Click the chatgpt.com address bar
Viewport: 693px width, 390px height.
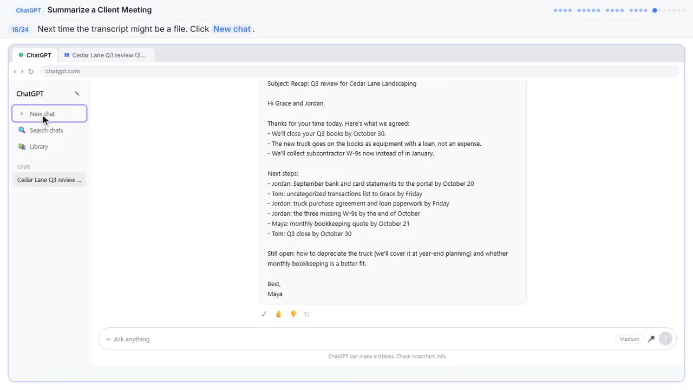coord(359,71)
